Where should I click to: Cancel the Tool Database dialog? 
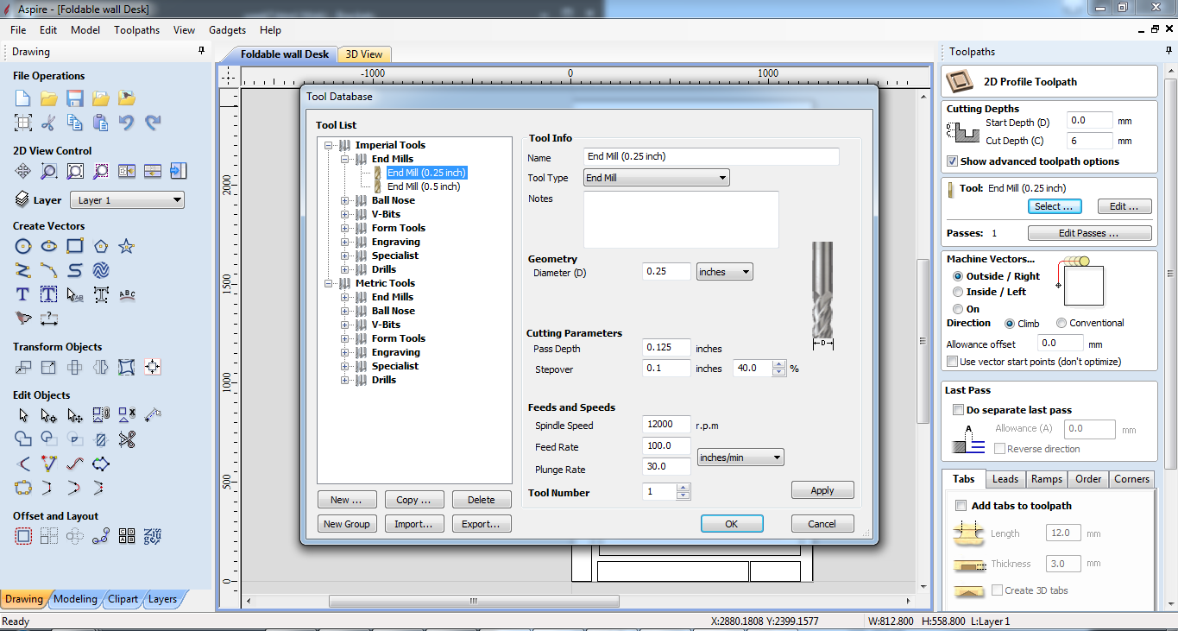[x=822, y=524]
